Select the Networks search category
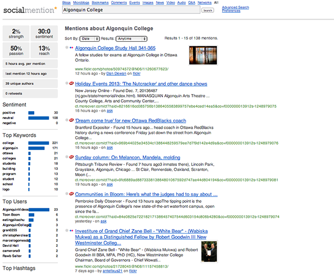 coord(205,3)
